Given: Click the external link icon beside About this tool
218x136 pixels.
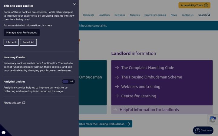Looking at the screenshot, I should (24, 102).
